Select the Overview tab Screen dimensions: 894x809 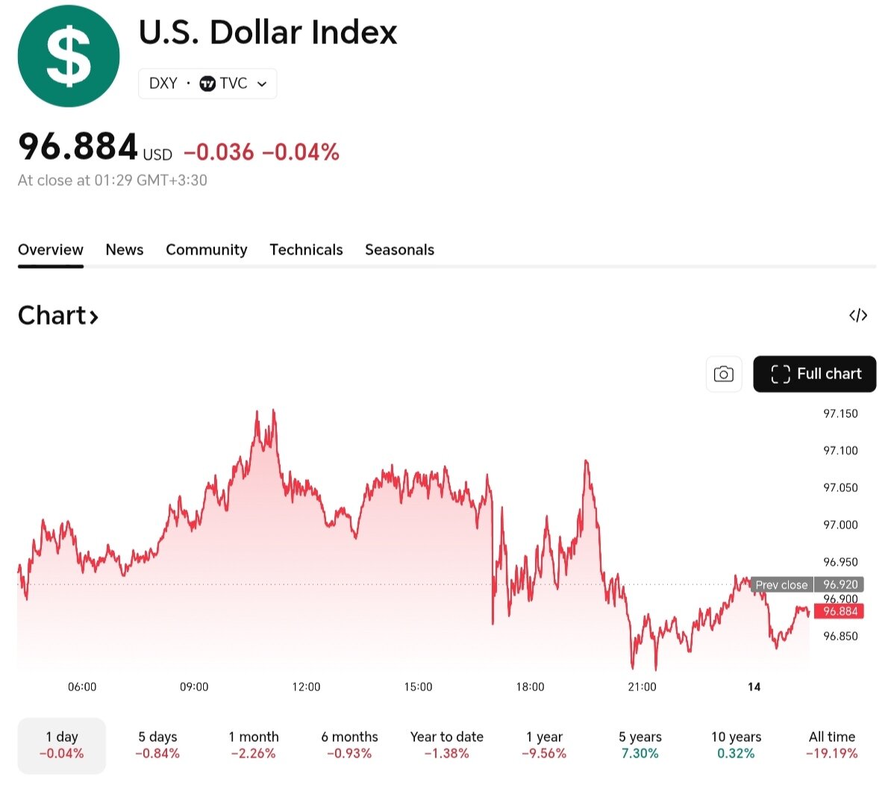51,250
